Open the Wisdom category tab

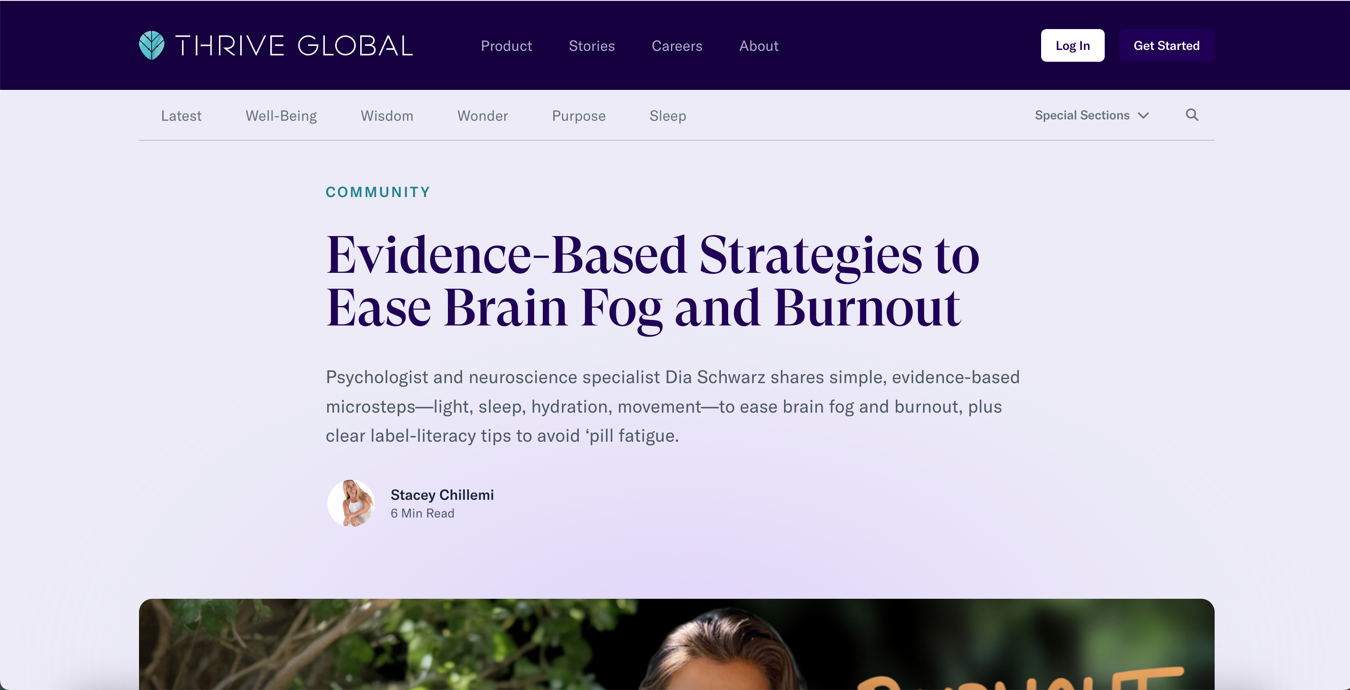click(x=386, y=116)
